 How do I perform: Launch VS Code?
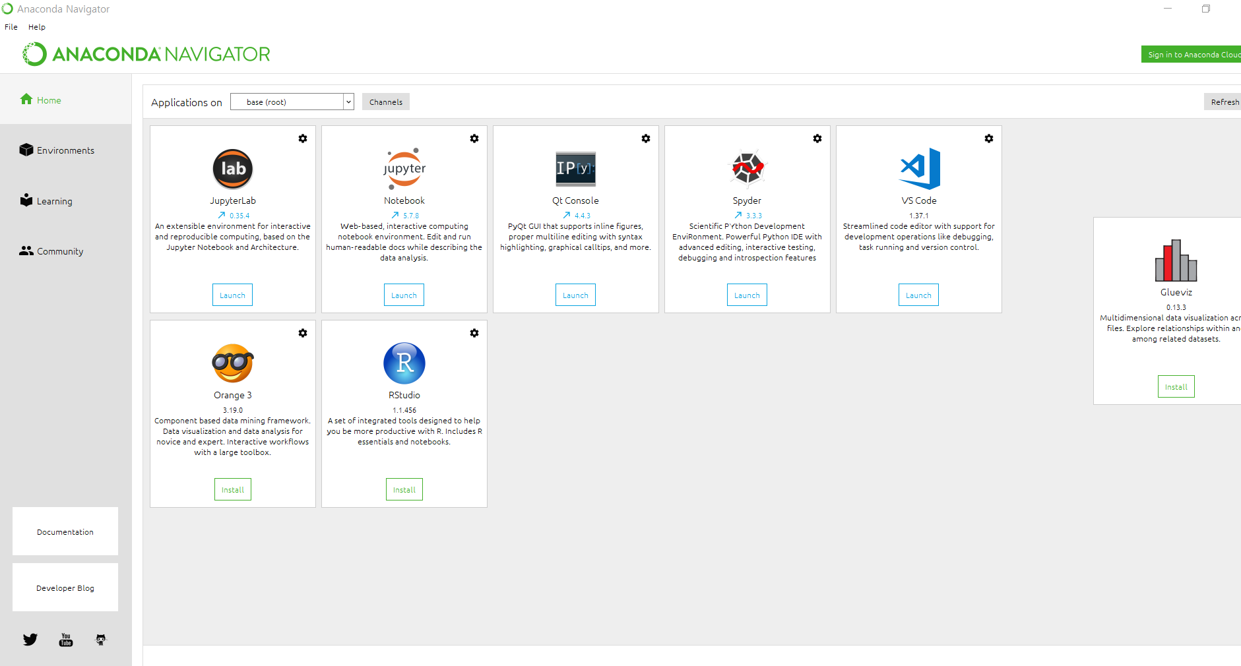click(x=918, y=295)
